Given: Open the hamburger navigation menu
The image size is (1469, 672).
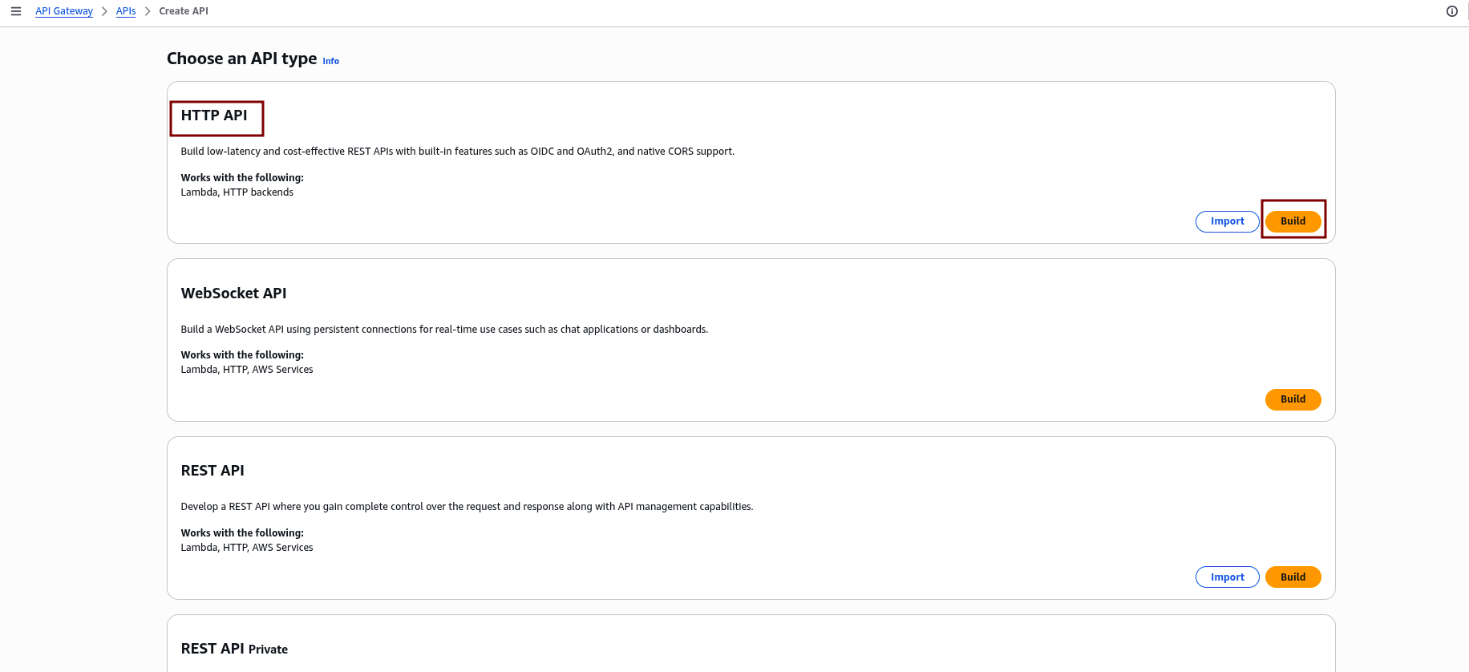Looking at the screenshot, I should click(16, 11).
